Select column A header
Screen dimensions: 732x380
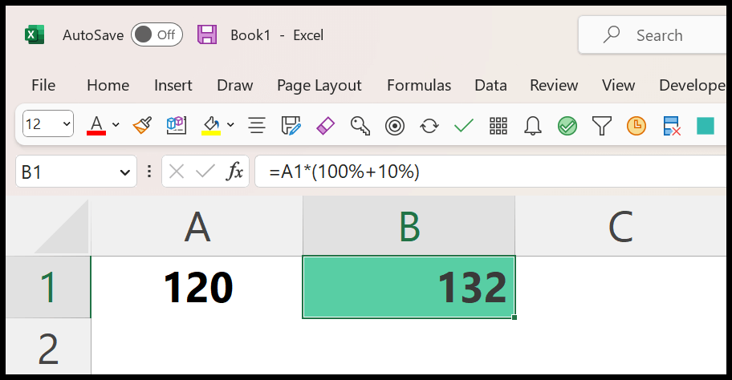197,226
